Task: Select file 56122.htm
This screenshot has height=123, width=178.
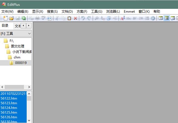Action: click(13, 98)
